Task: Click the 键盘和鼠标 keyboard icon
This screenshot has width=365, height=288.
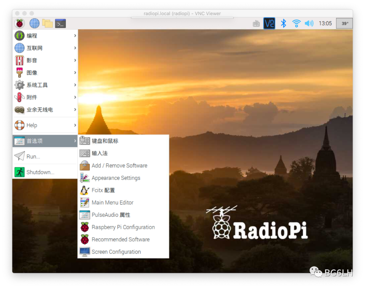Action: (85, 141)
